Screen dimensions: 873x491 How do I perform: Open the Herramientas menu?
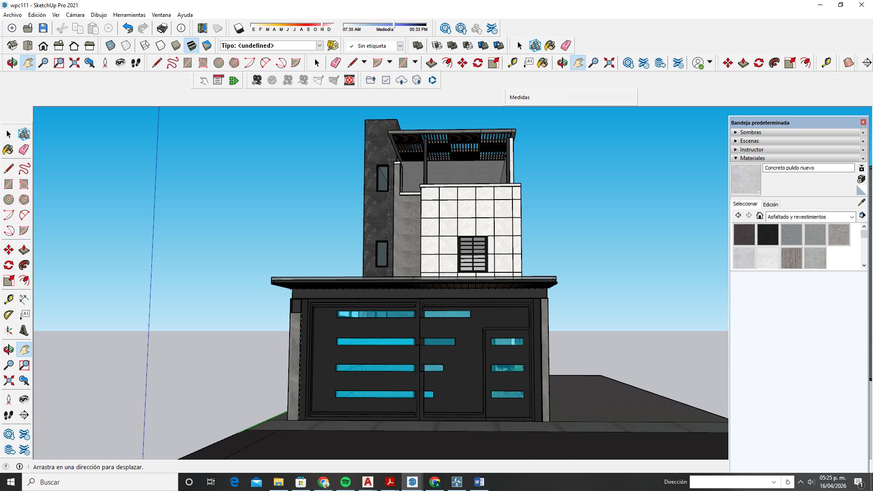point(129,15)
